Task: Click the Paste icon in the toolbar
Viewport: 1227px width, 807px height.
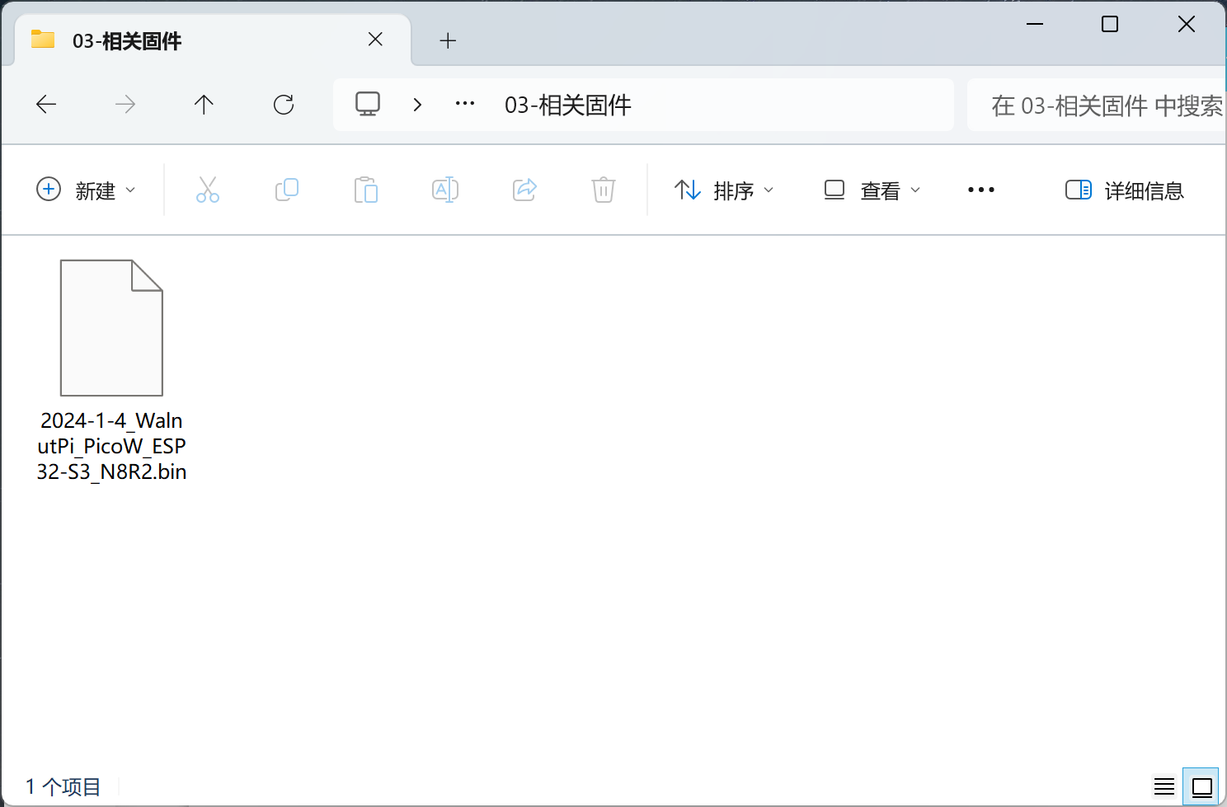Action: click(365, 190)
